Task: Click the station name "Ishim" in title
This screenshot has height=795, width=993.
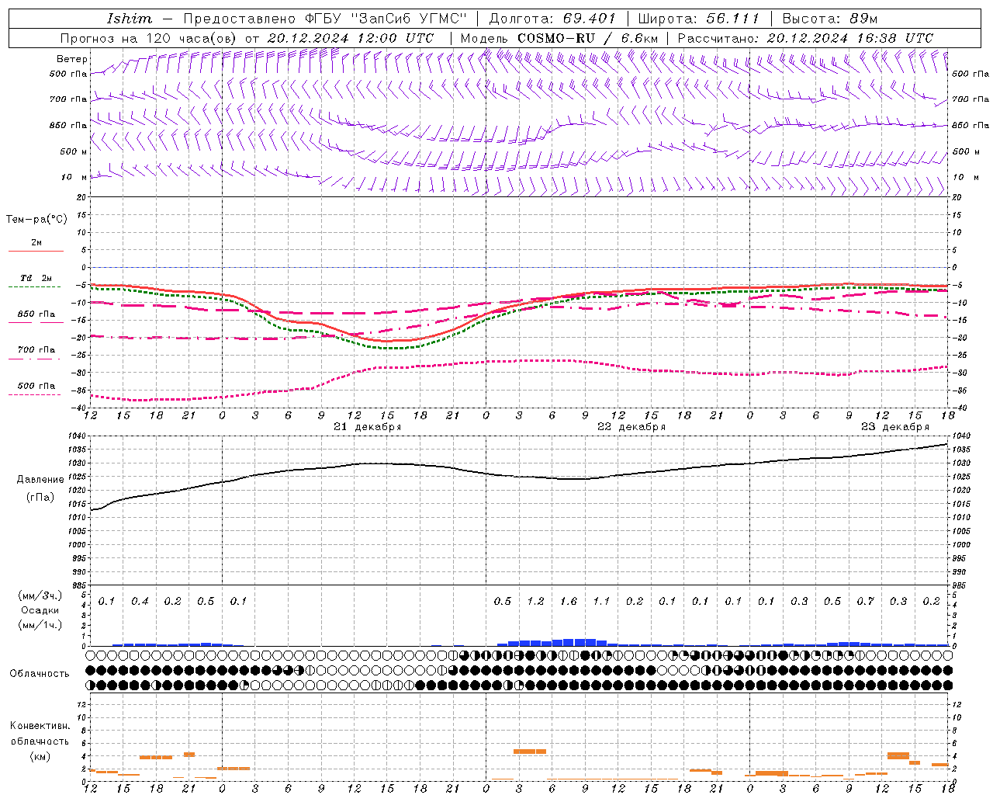Action: [x=130, y=19]
